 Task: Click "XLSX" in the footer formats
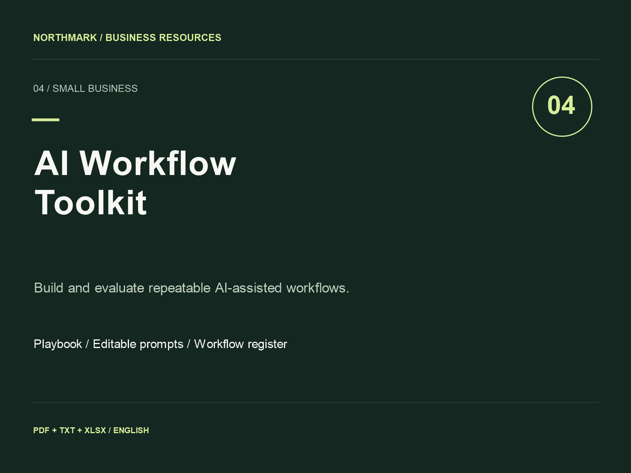[95, 430]
